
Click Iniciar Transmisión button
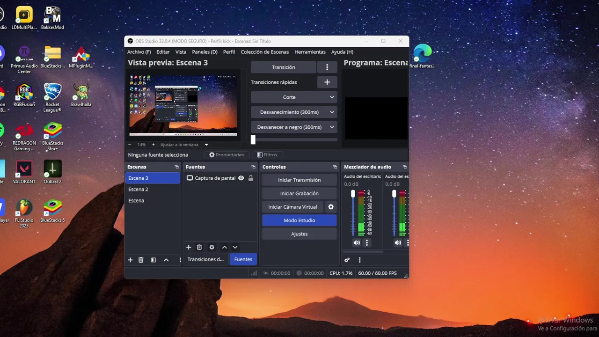point(299,180)
